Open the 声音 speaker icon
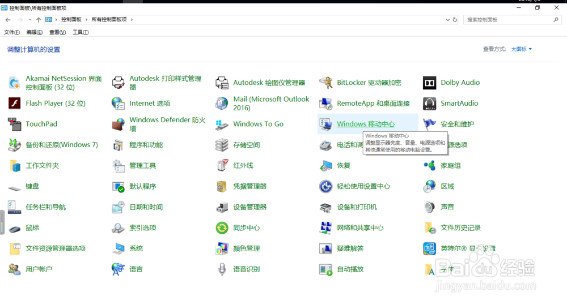Screen dimensions: 567x305 430,207
